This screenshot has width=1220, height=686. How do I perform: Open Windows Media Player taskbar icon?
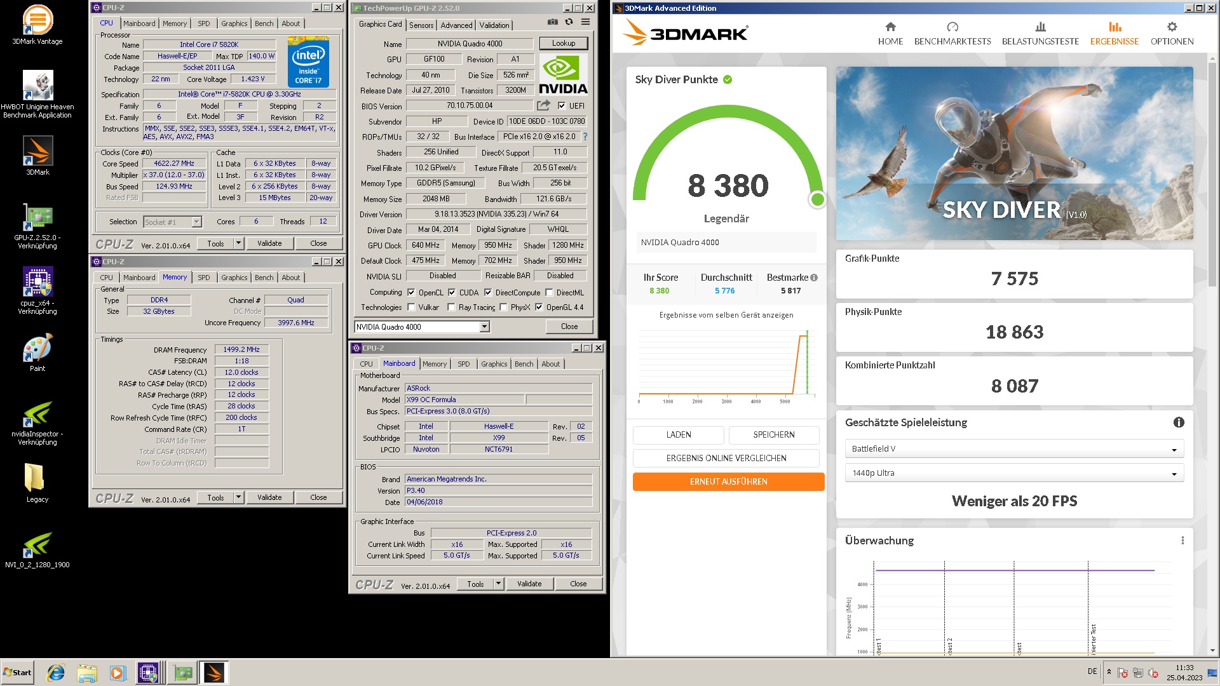[118, 673]
